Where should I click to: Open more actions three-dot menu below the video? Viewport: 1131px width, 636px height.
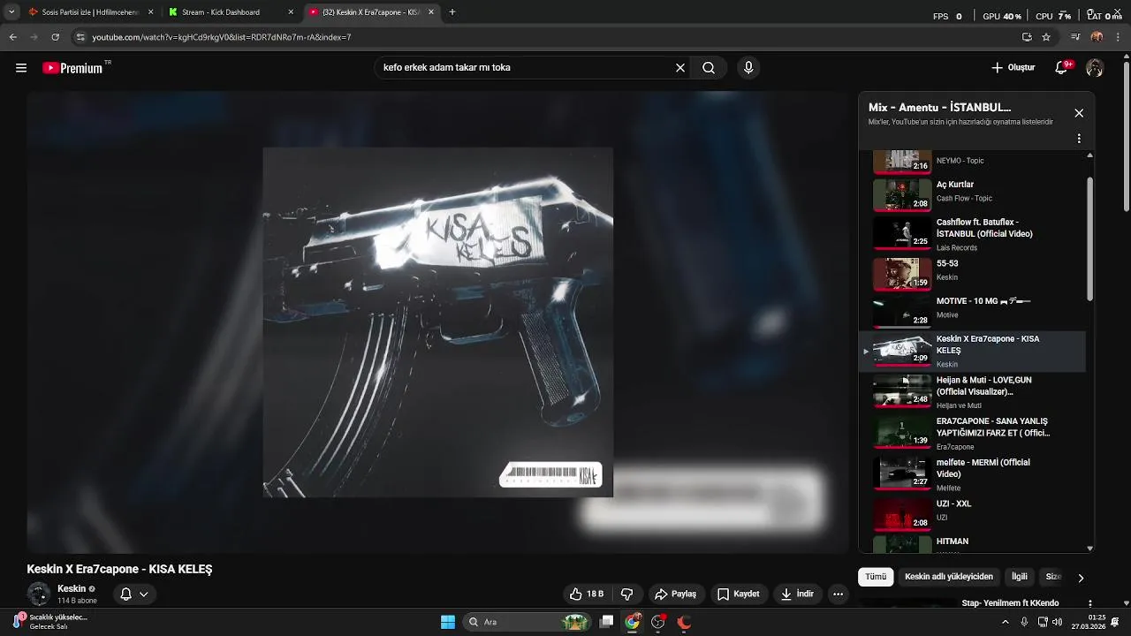coord(839,594)
